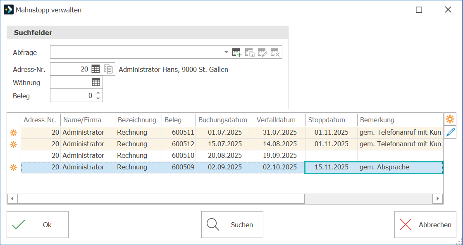
Task: Open the Währung lookup table icon
Action: click(x=96, y=82)
